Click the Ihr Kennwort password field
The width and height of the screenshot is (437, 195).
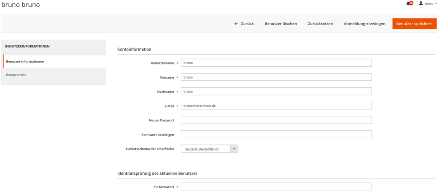click(x=276, y=187)
